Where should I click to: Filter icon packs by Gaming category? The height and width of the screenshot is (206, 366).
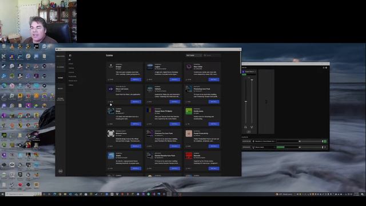coord(71,68)
